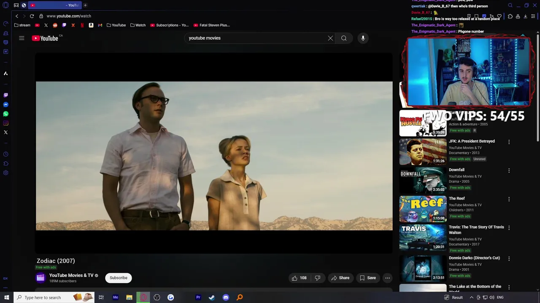The height and width of the screenshot is (303, 540).
Task: Open Opera main menu logo
Action: [x=5, y=5]
